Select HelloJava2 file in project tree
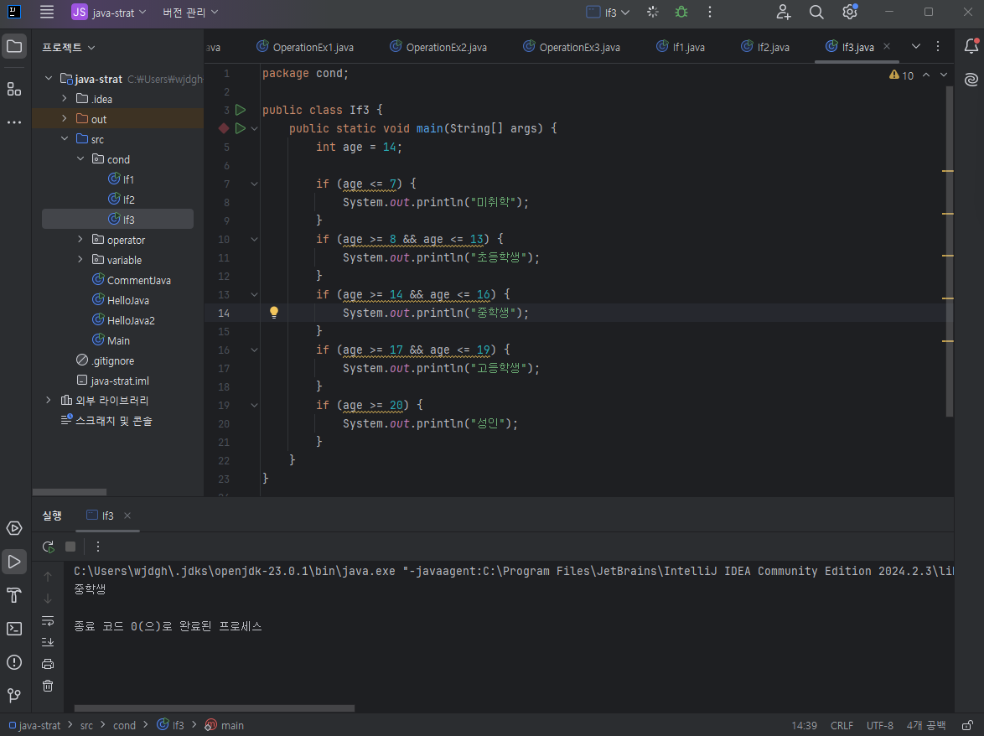This screenshot has width=984, height=736. pos(130,320)
